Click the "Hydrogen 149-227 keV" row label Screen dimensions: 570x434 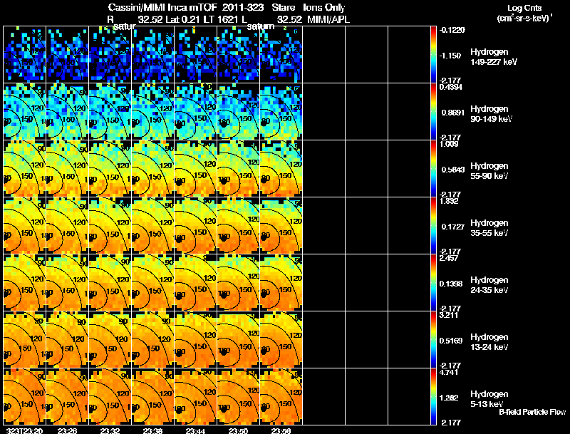coord(493,57)
